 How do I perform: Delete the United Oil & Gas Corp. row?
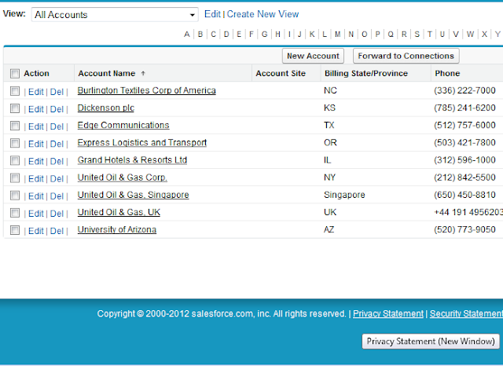pyautogui.click(x=57, y=178)
